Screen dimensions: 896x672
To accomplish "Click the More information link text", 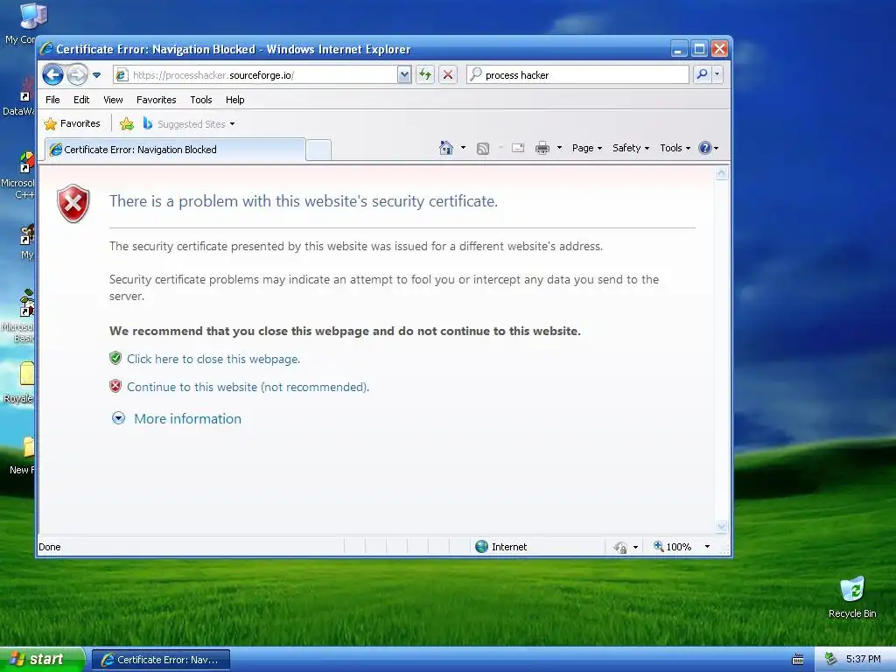I will (x=187, y=419).
